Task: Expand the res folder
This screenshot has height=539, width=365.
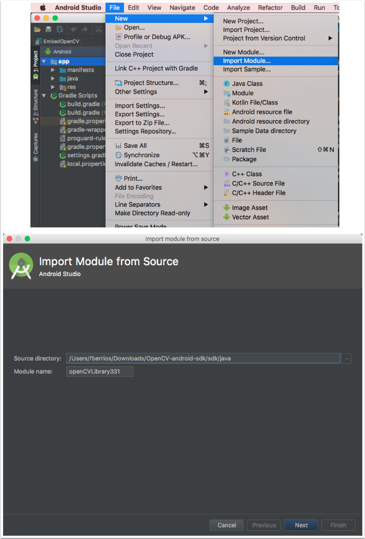Action: 53,87
